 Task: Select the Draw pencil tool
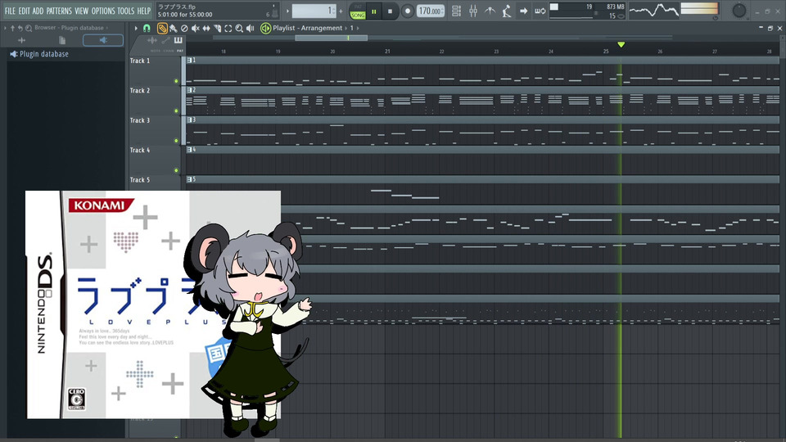[x=162, y=28]
